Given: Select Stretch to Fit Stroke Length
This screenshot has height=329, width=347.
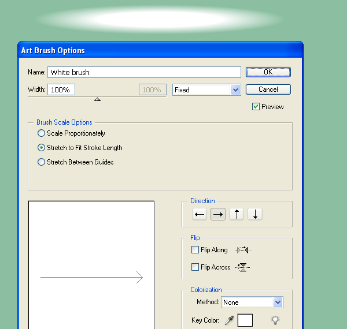Looking at the screenshot, I should click(41, 148).
